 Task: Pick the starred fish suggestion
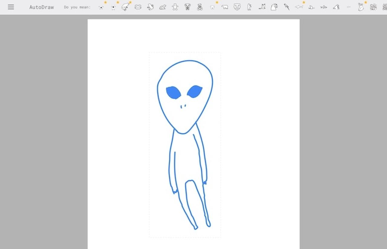point(299,7)
